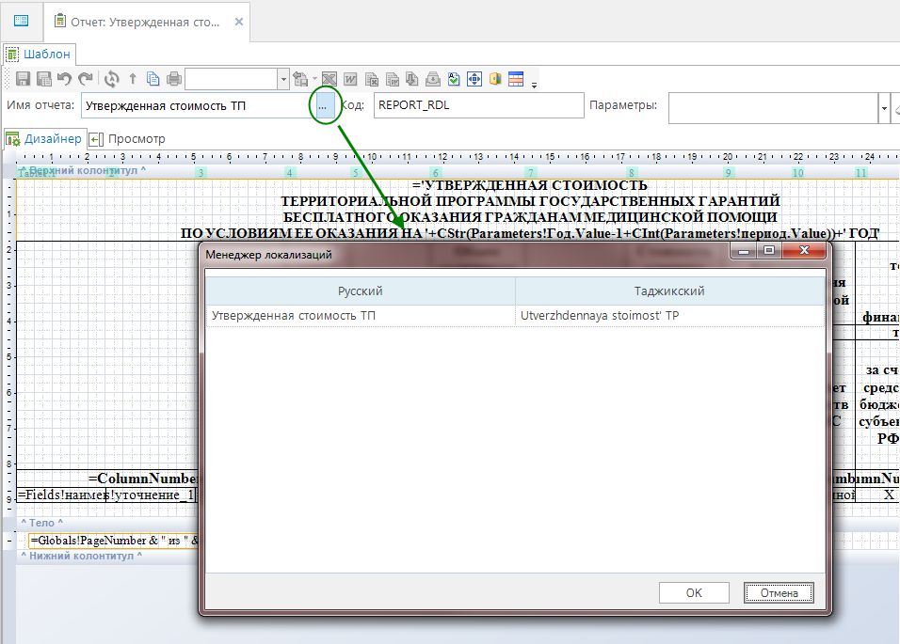Click the REPORT_RDL code input field
Viewport: 900px width, 644px height.
tap(478, 105)
